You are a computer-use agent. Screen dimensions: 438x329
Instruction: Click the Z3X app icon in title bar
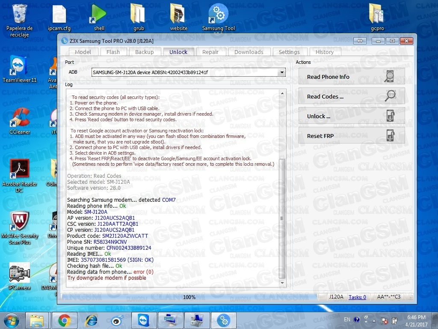[x=65, y=41]
